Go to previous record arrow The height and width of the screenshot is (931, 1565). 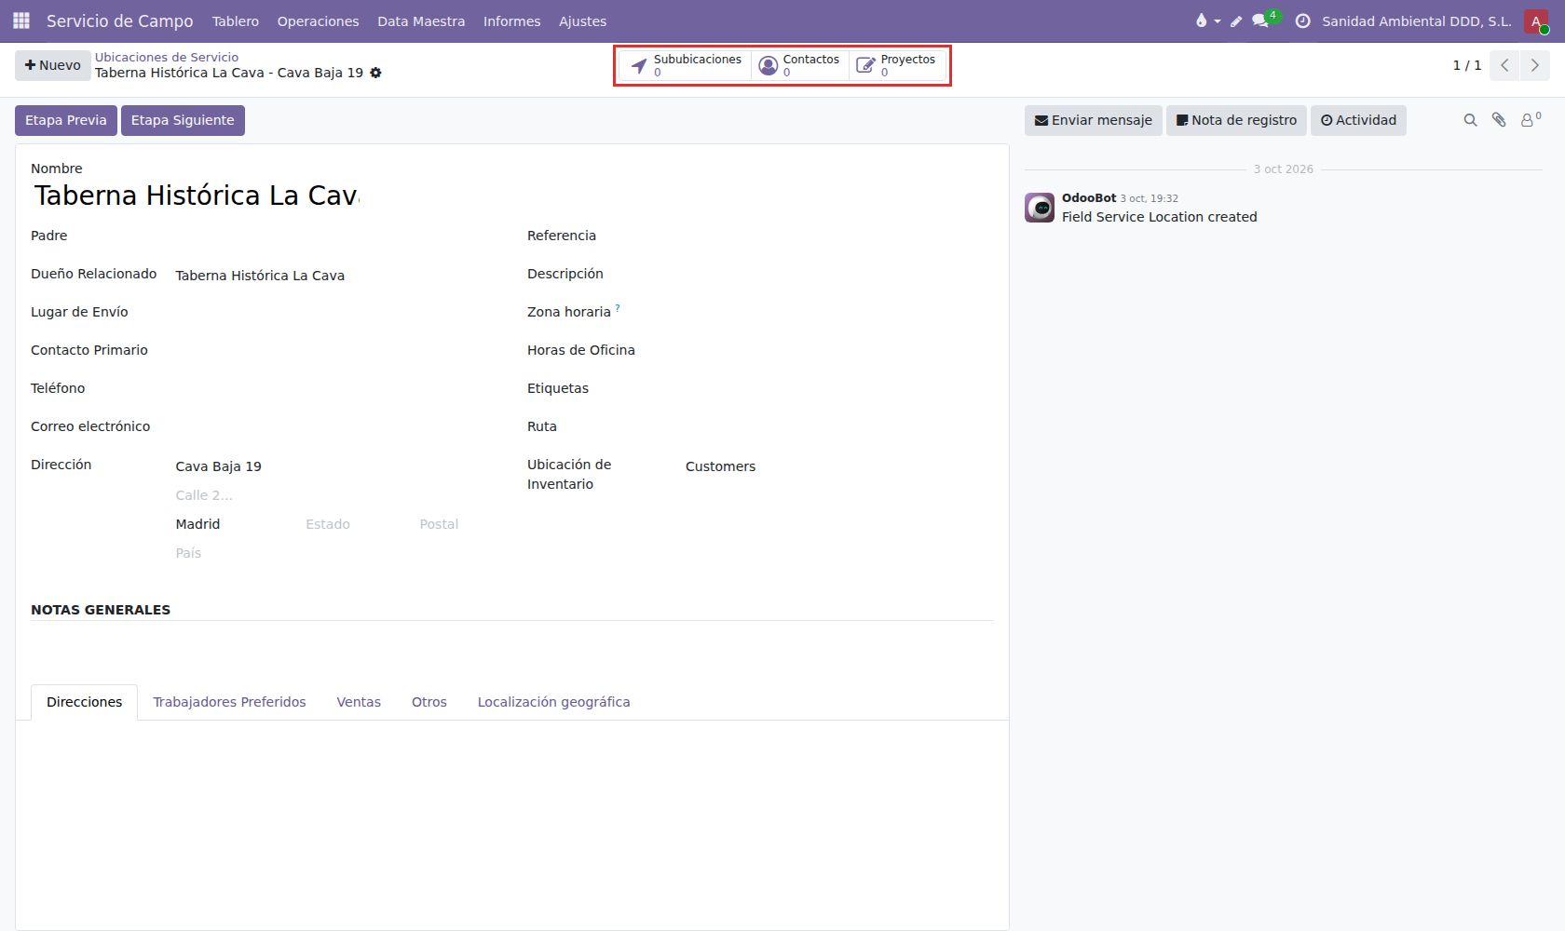(1504, 65)
